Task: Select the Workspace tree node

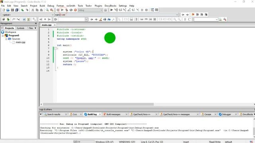Action: 10,32
